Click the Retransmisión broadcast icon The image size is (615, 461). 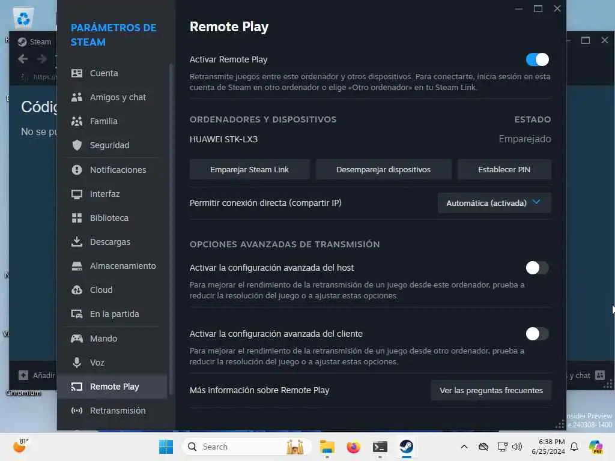[x=77, y=411]
